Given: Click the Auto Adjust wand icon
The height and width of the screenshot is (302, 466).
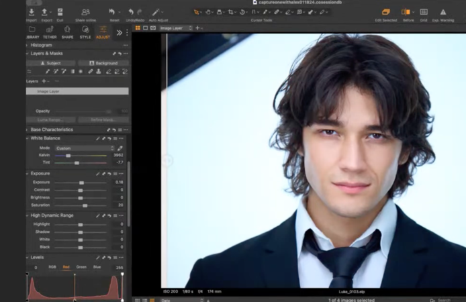Looking at the screenshot, I should (155, 12).
